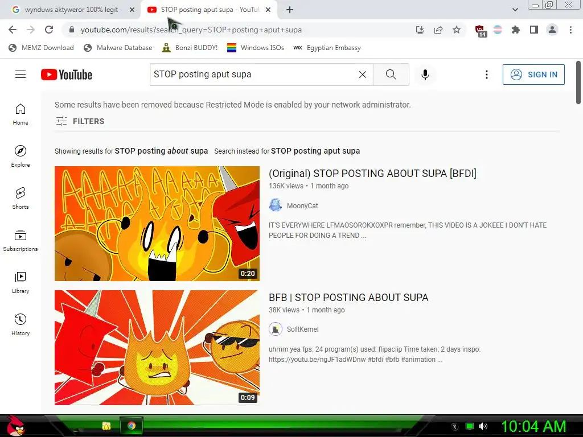Click the 10:04 AM taskbar clock
Image resolution: width=583 pixels, height=437 pixels.
click(x=533, y=426)
